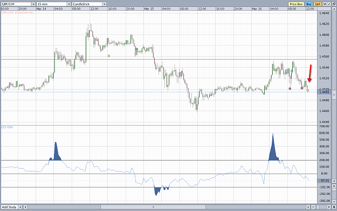Click the detach chart window icon
The height and width of the screenshot is (211, 337).
tap(334, 4)
